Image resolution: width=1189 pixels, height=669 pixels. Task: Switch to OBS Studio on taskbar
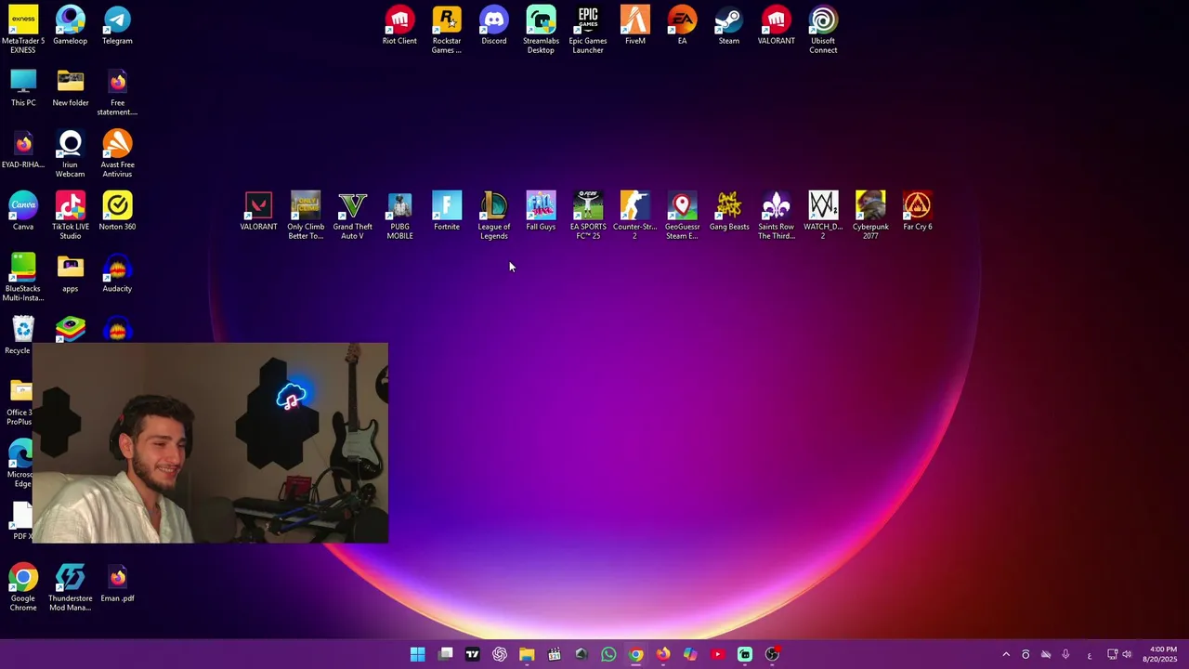pyautogui.click(x=772, y=654)
